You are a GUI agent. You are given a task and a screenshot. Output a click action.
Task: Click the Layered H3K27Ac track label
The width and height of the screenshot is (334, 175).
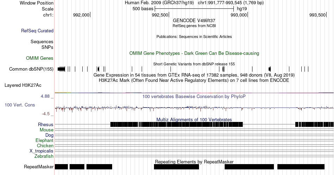[23, 85]
